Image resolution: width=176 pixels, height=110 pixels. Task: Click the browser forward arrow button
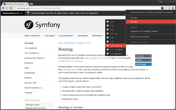coord(7,8)
